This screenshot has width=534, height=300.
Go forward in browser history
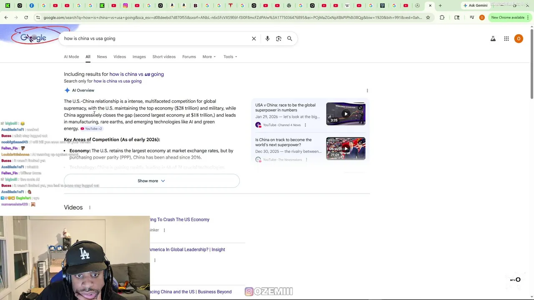(x=16, y=17)
